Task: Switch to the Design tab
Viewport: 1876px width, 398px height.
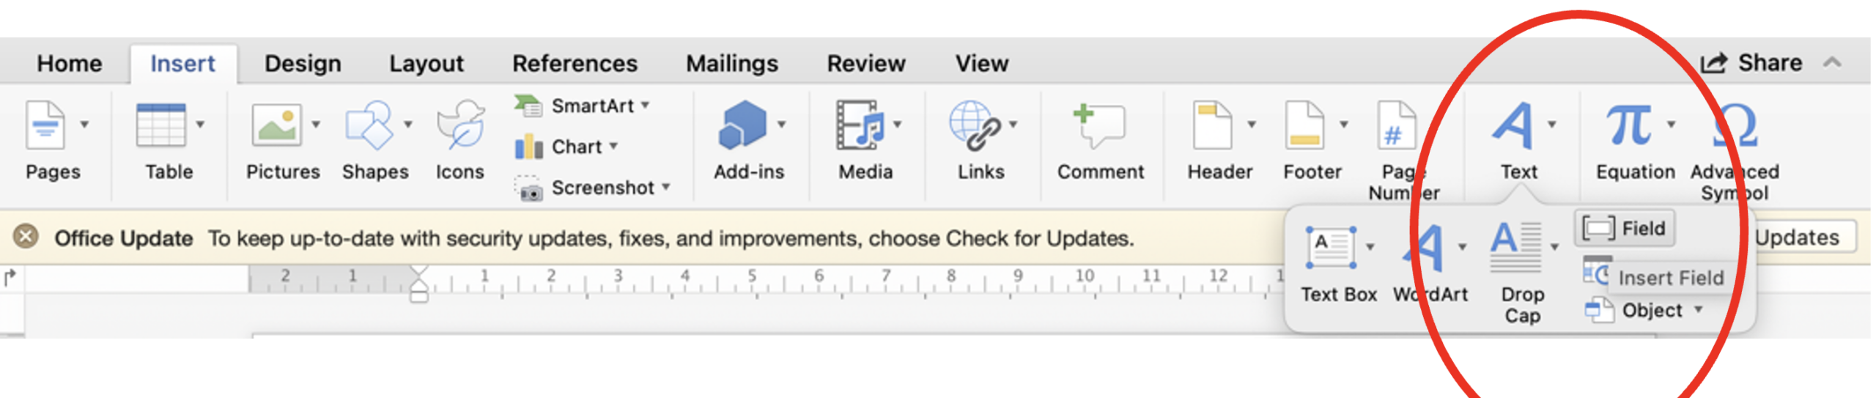Action: [x=303, y=63]
